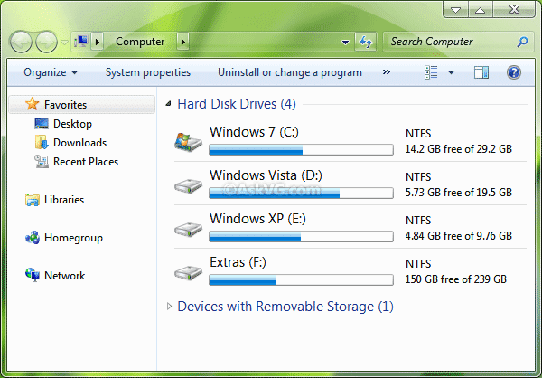The height and width of the screenshot is (378, 542).
Task: Click Devices with Removable Storage (1) header
Action: pos(285,307)
